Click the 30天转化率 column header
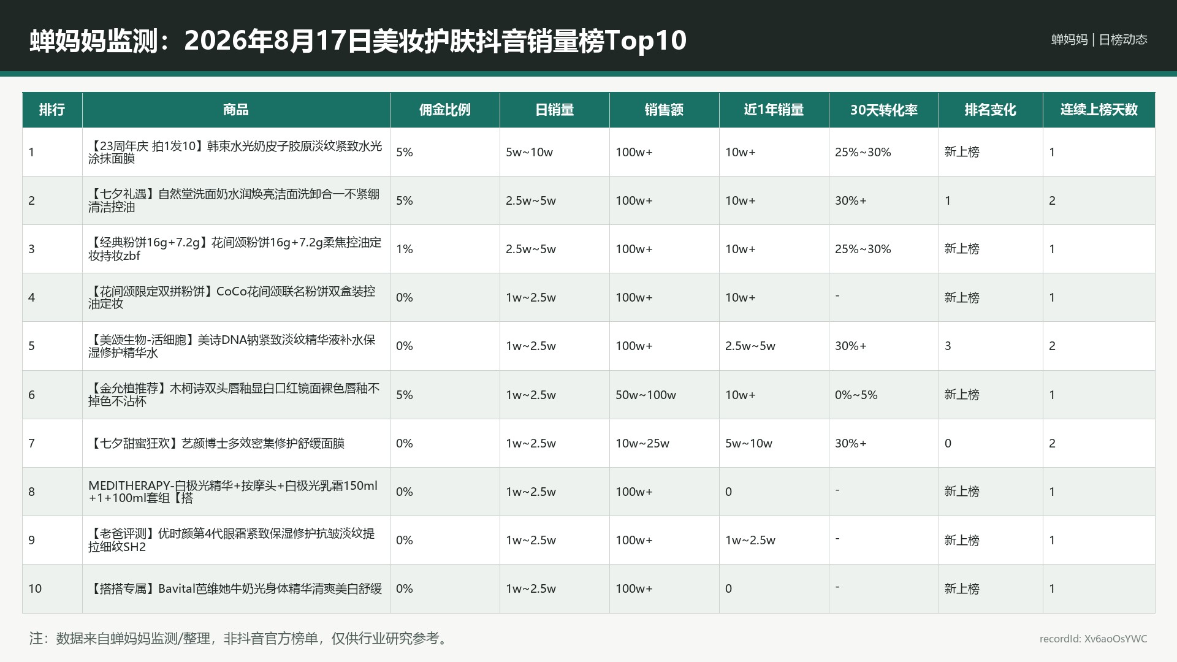 [884, 110]
